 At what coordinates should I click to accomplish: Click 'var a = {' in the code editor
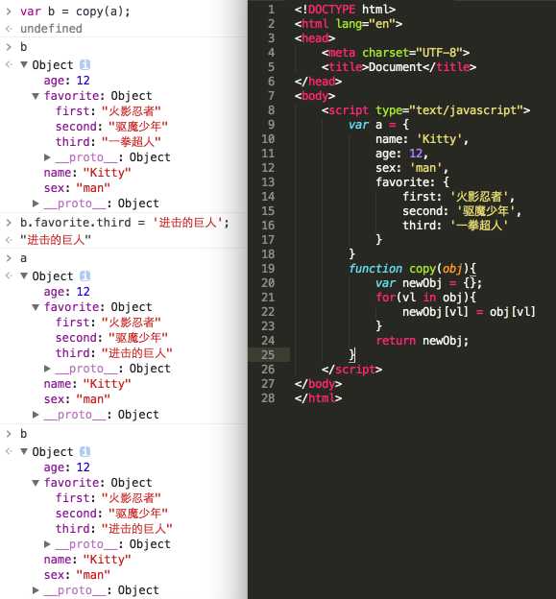point(378,125)
